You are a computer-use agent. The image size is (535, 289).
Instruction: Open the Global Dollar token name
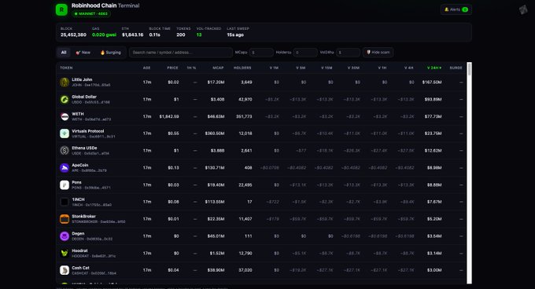click(84, 97)
